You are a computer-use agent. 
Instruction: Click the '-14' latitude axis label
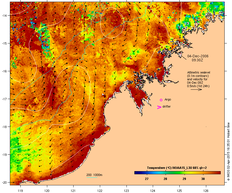click(x=4, y=15)
